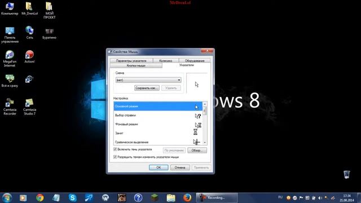The image size is (361, 203).
Task: Select the Mr_DrenLol folder on desktop
Action: click(29, 9)
